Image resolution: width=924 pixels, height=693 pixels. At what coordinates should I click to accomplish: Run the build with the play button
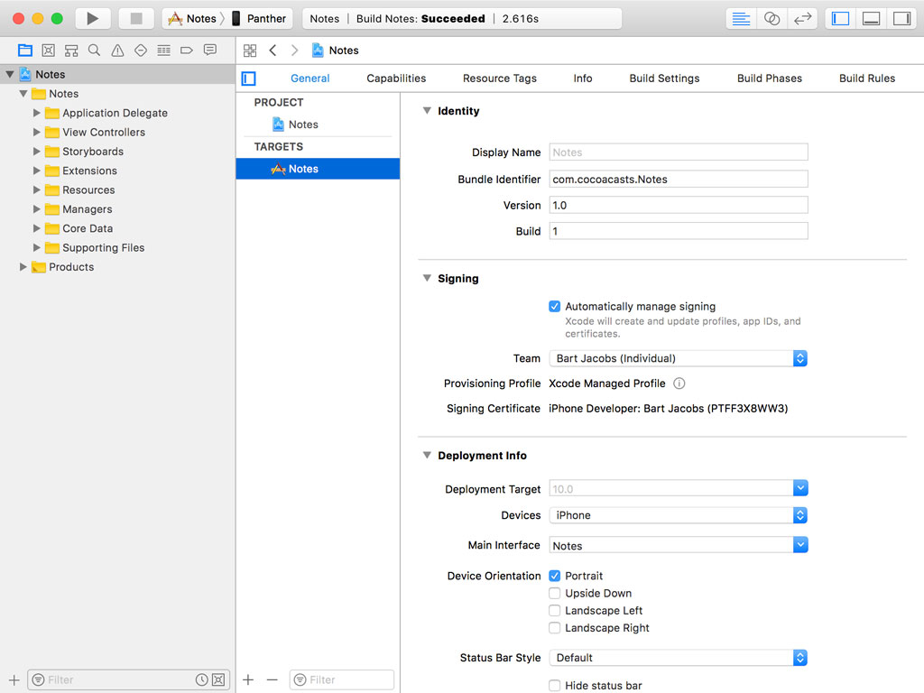(x=93, y=18)
